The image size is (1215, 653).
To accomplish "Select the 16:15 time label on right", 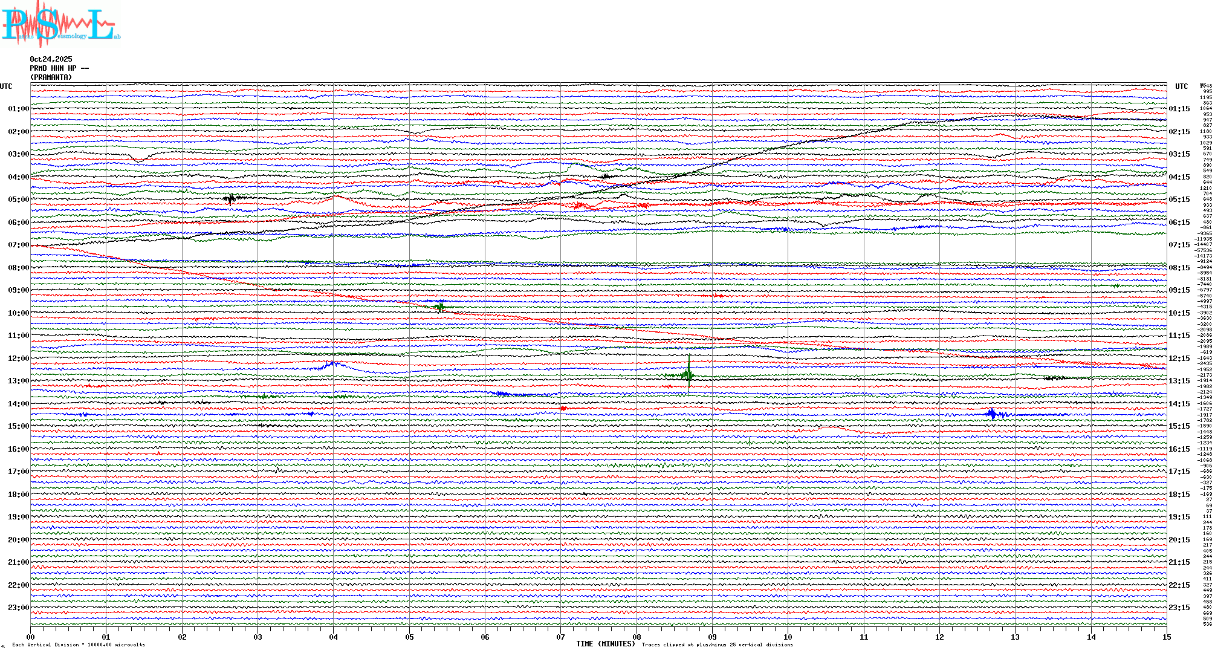I will 1179,449.
